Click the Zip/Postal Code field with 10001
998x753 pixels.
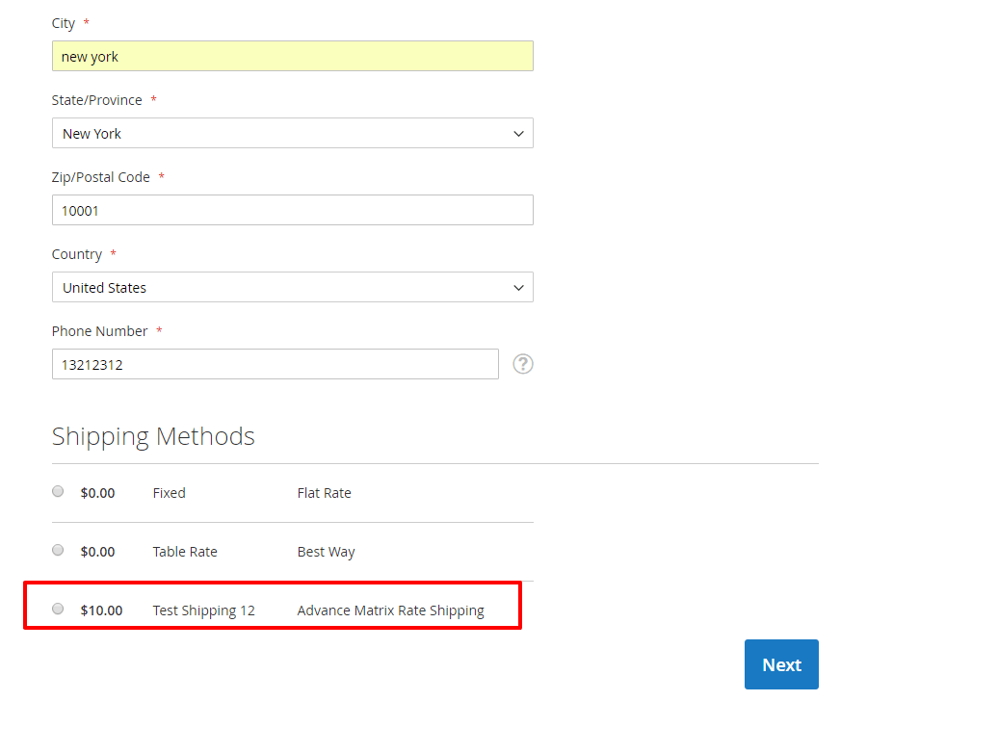[292, 211]
